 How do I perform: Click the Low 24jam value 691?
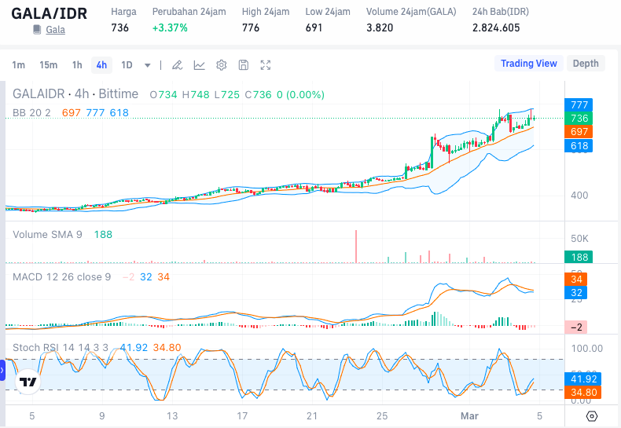pyautogui.click(x=314, y=27)
